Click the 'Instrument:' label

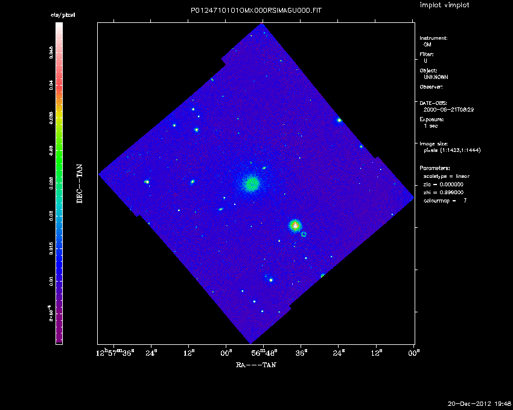coord(433,38)
